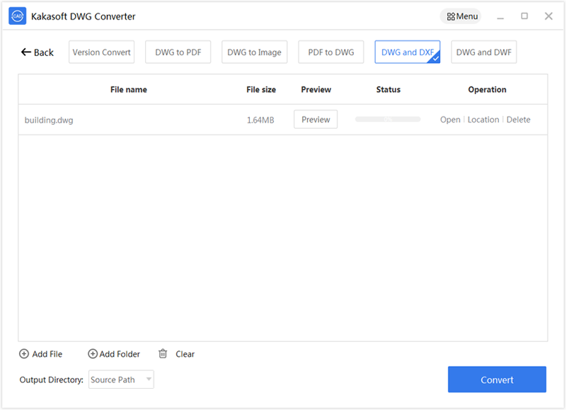Delete building.dwg from the list

(x=519, y=120)
